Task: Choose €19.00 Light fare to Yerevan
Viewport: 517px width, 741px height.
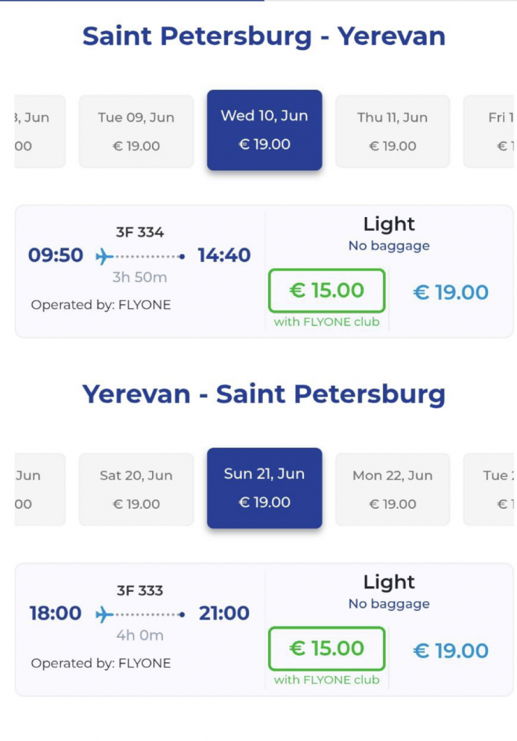Action: coord(450,292)
